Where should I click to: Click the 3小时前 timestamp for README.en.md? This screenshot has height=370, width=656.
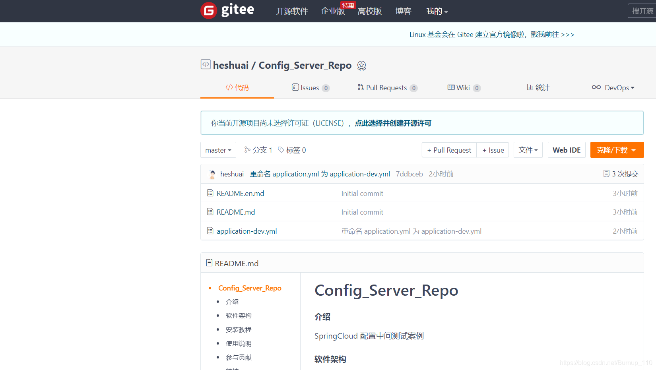click(625, 194)
